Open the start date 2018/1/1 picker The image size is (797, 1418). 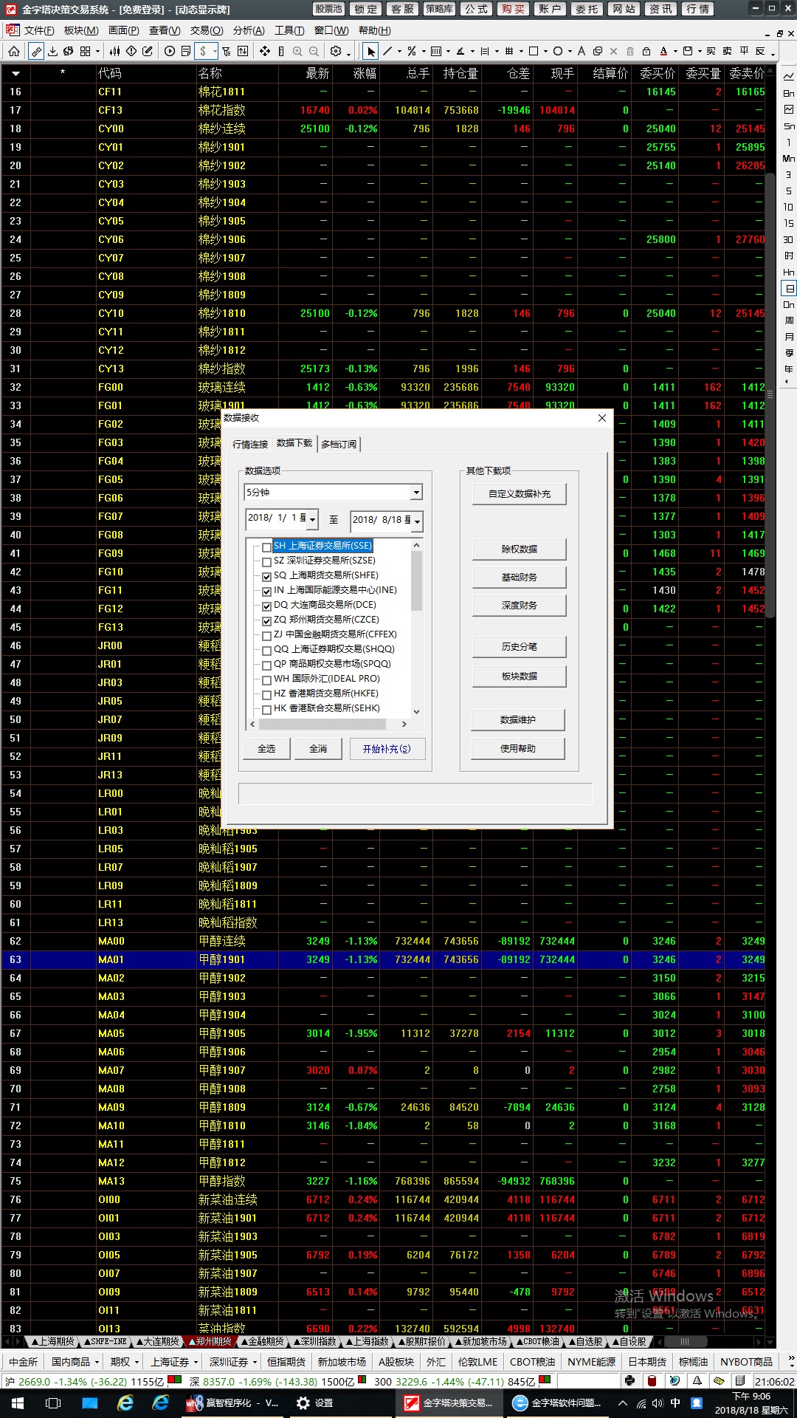[x=313, y=520]
